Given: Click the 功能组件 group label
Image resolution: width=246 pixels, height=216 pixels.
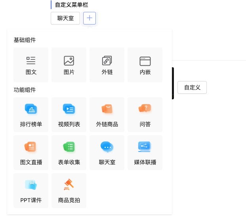Looking at the screenshot, I should coord(25,90).
